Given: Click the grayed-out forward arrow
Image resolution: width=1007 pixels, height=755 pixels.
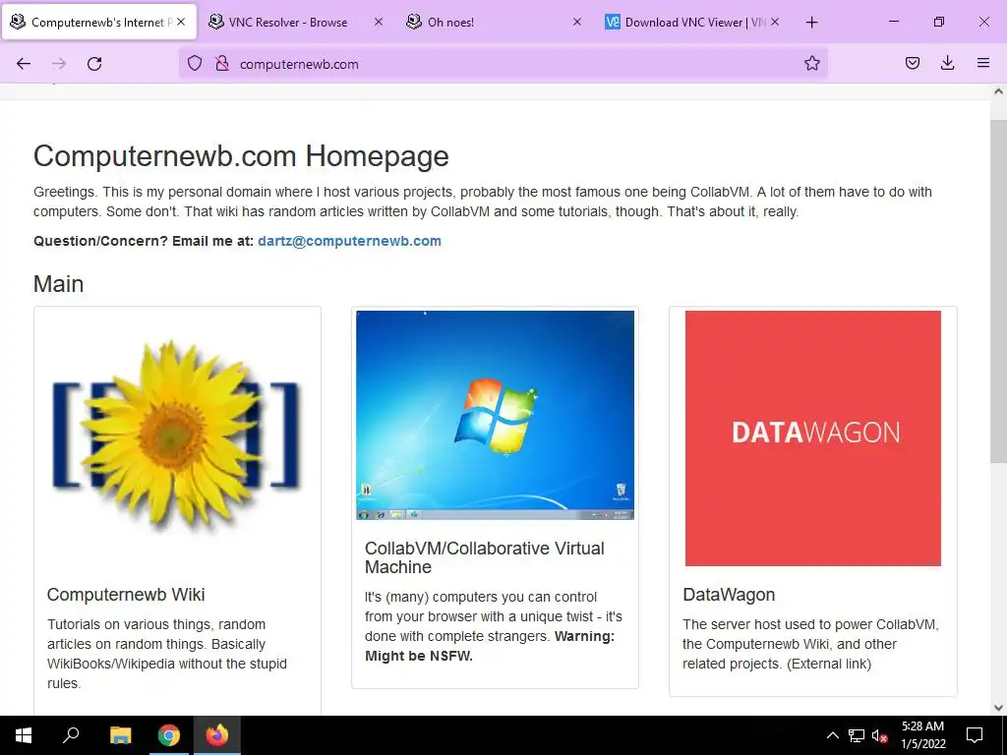Looking at the screenshot, I should pyautogui.click(x=59, y=64).
